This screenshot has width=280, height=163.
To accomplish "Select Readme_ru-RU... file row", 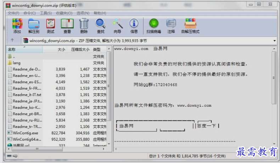I will 57,120.
